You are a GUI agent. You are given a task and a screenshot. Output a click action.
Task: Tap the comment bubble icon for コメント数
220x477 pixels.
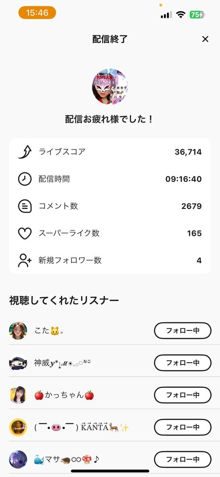[x=25, y=206]
